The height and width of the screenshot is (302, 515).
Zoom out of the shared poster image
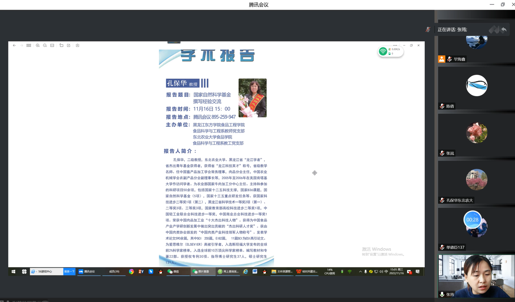45,45
